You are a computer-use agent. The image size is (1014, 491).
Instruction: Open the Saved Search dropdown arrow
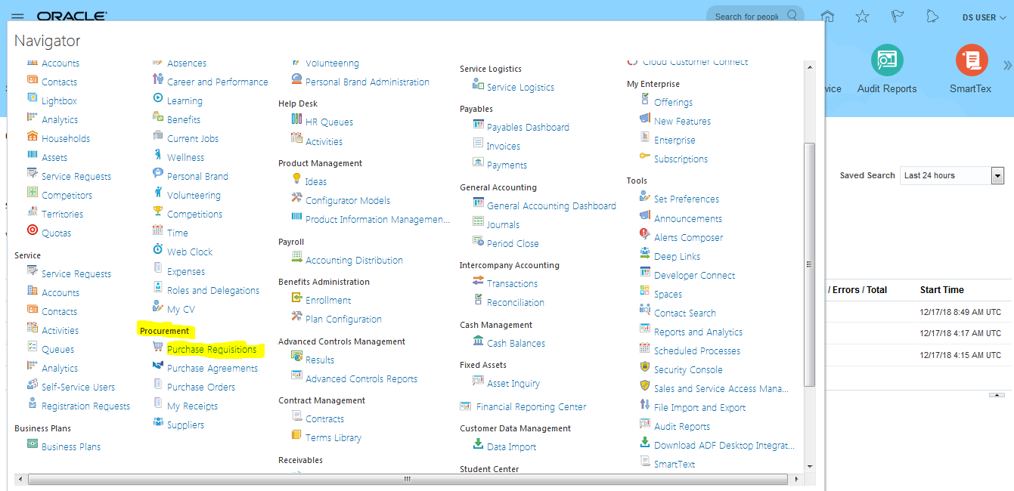[997, 175]
